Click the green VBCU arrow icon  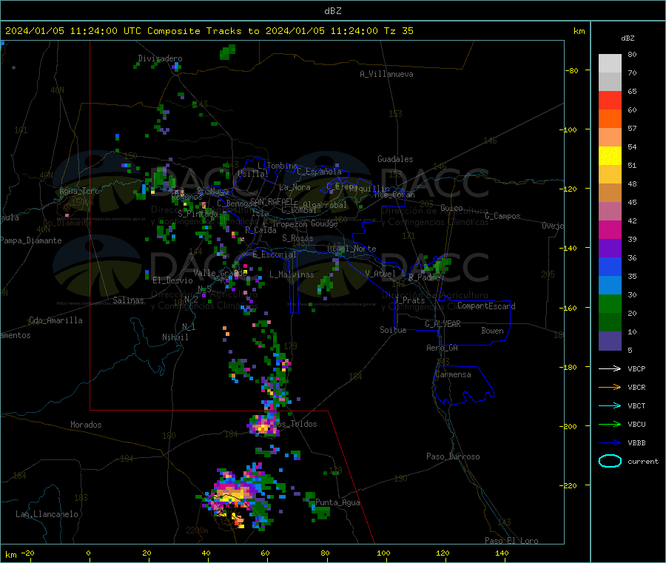pyautogui.click(x=610, y=424)
